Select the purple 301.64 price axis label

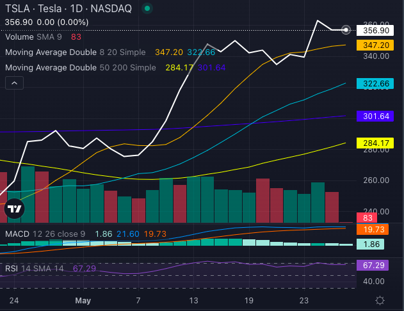[375, 116]
